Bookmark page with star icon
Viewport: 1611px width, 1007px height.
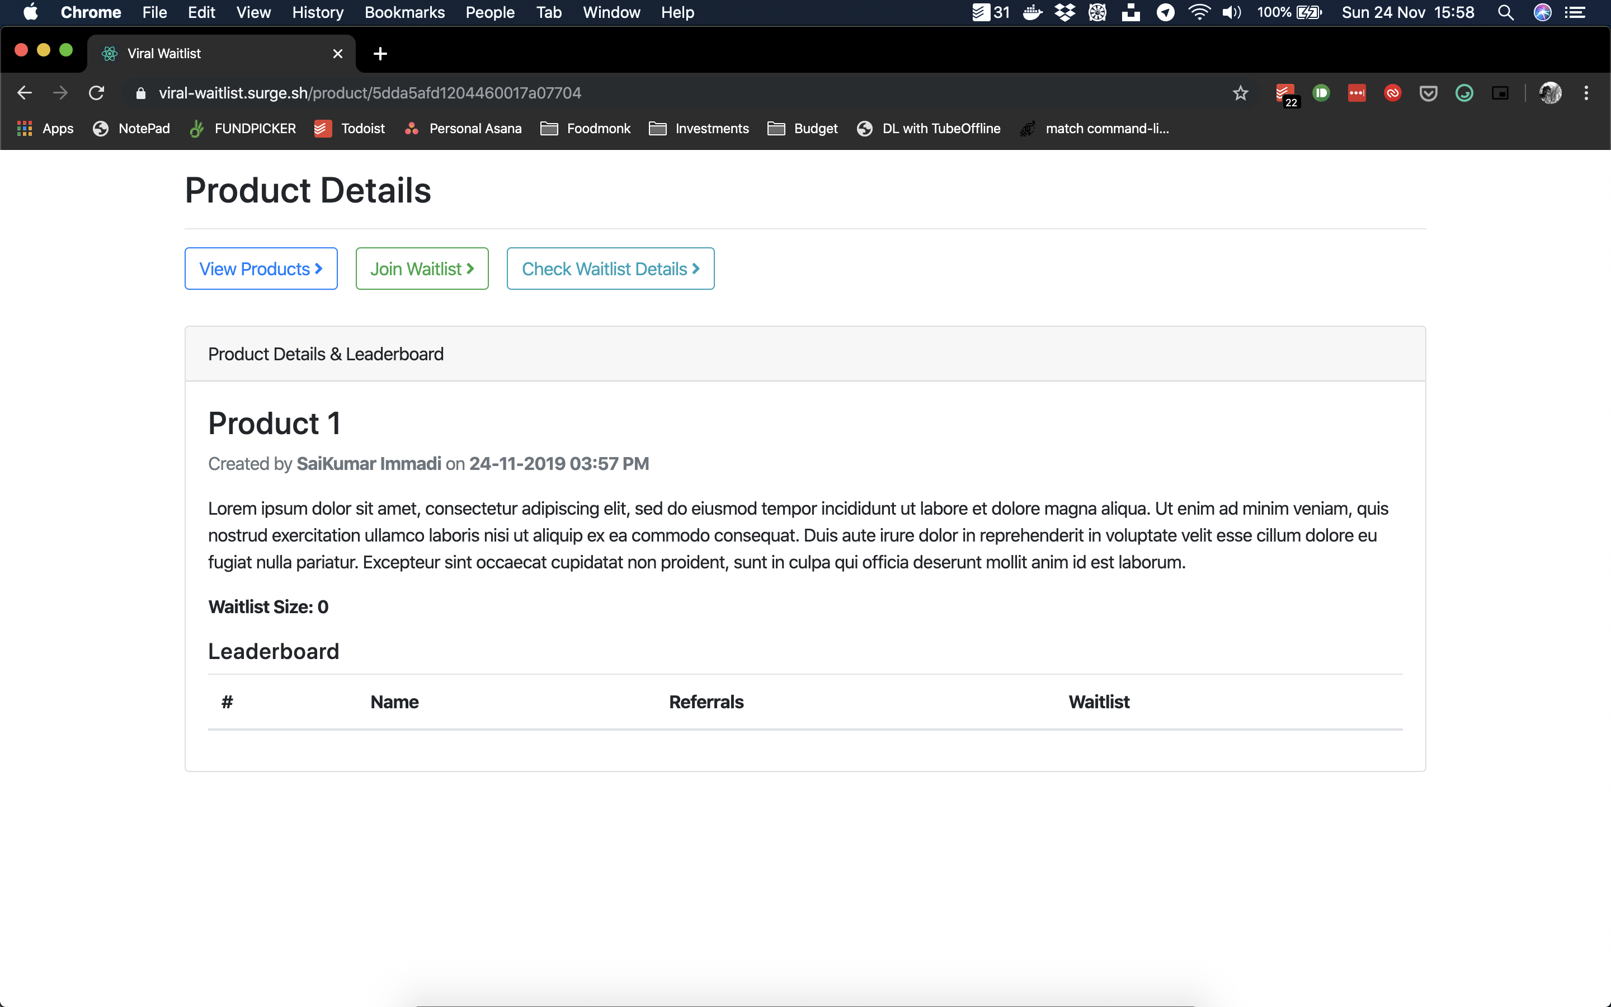point(1240,93)
